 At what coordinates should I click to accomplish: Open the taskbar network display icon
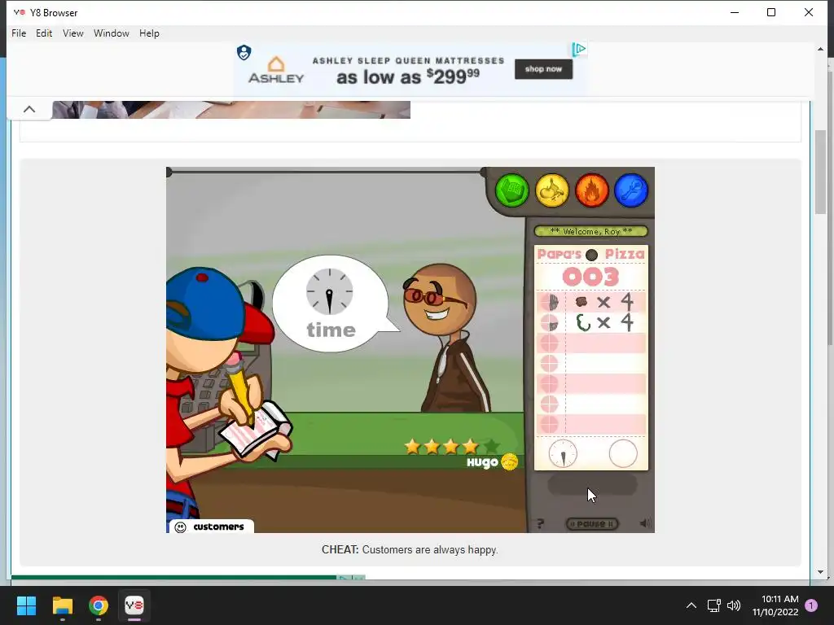[x=713, y=605]
